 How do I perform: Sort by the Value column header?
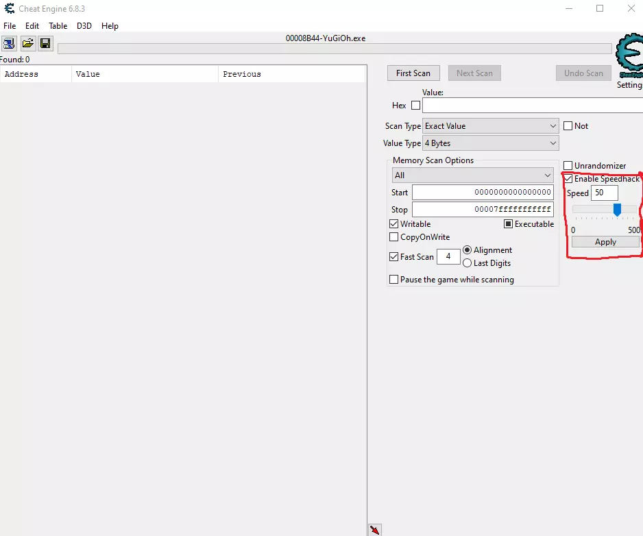click(145, 74)
